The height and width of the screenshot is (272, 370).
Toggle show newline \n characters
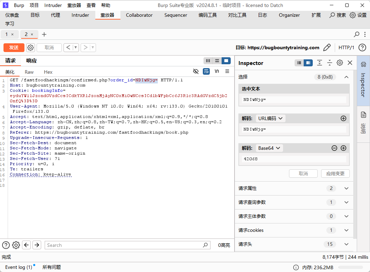pos(217,71)
